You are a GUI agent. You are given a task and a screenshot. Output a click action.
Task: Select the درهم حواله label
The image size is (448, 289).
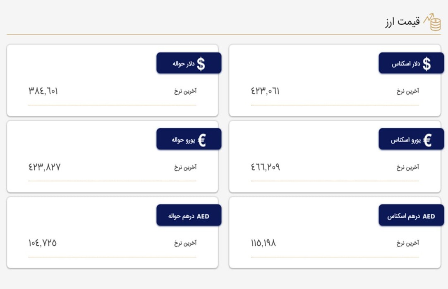coord(181,216)
